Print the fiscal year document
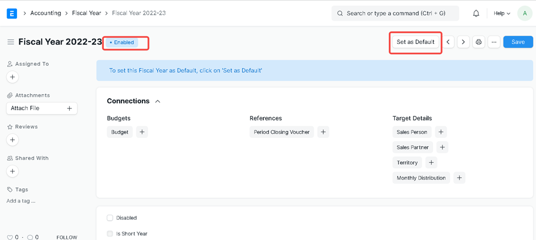The width and height of the screenshot is (536, 240). (479, 42)
